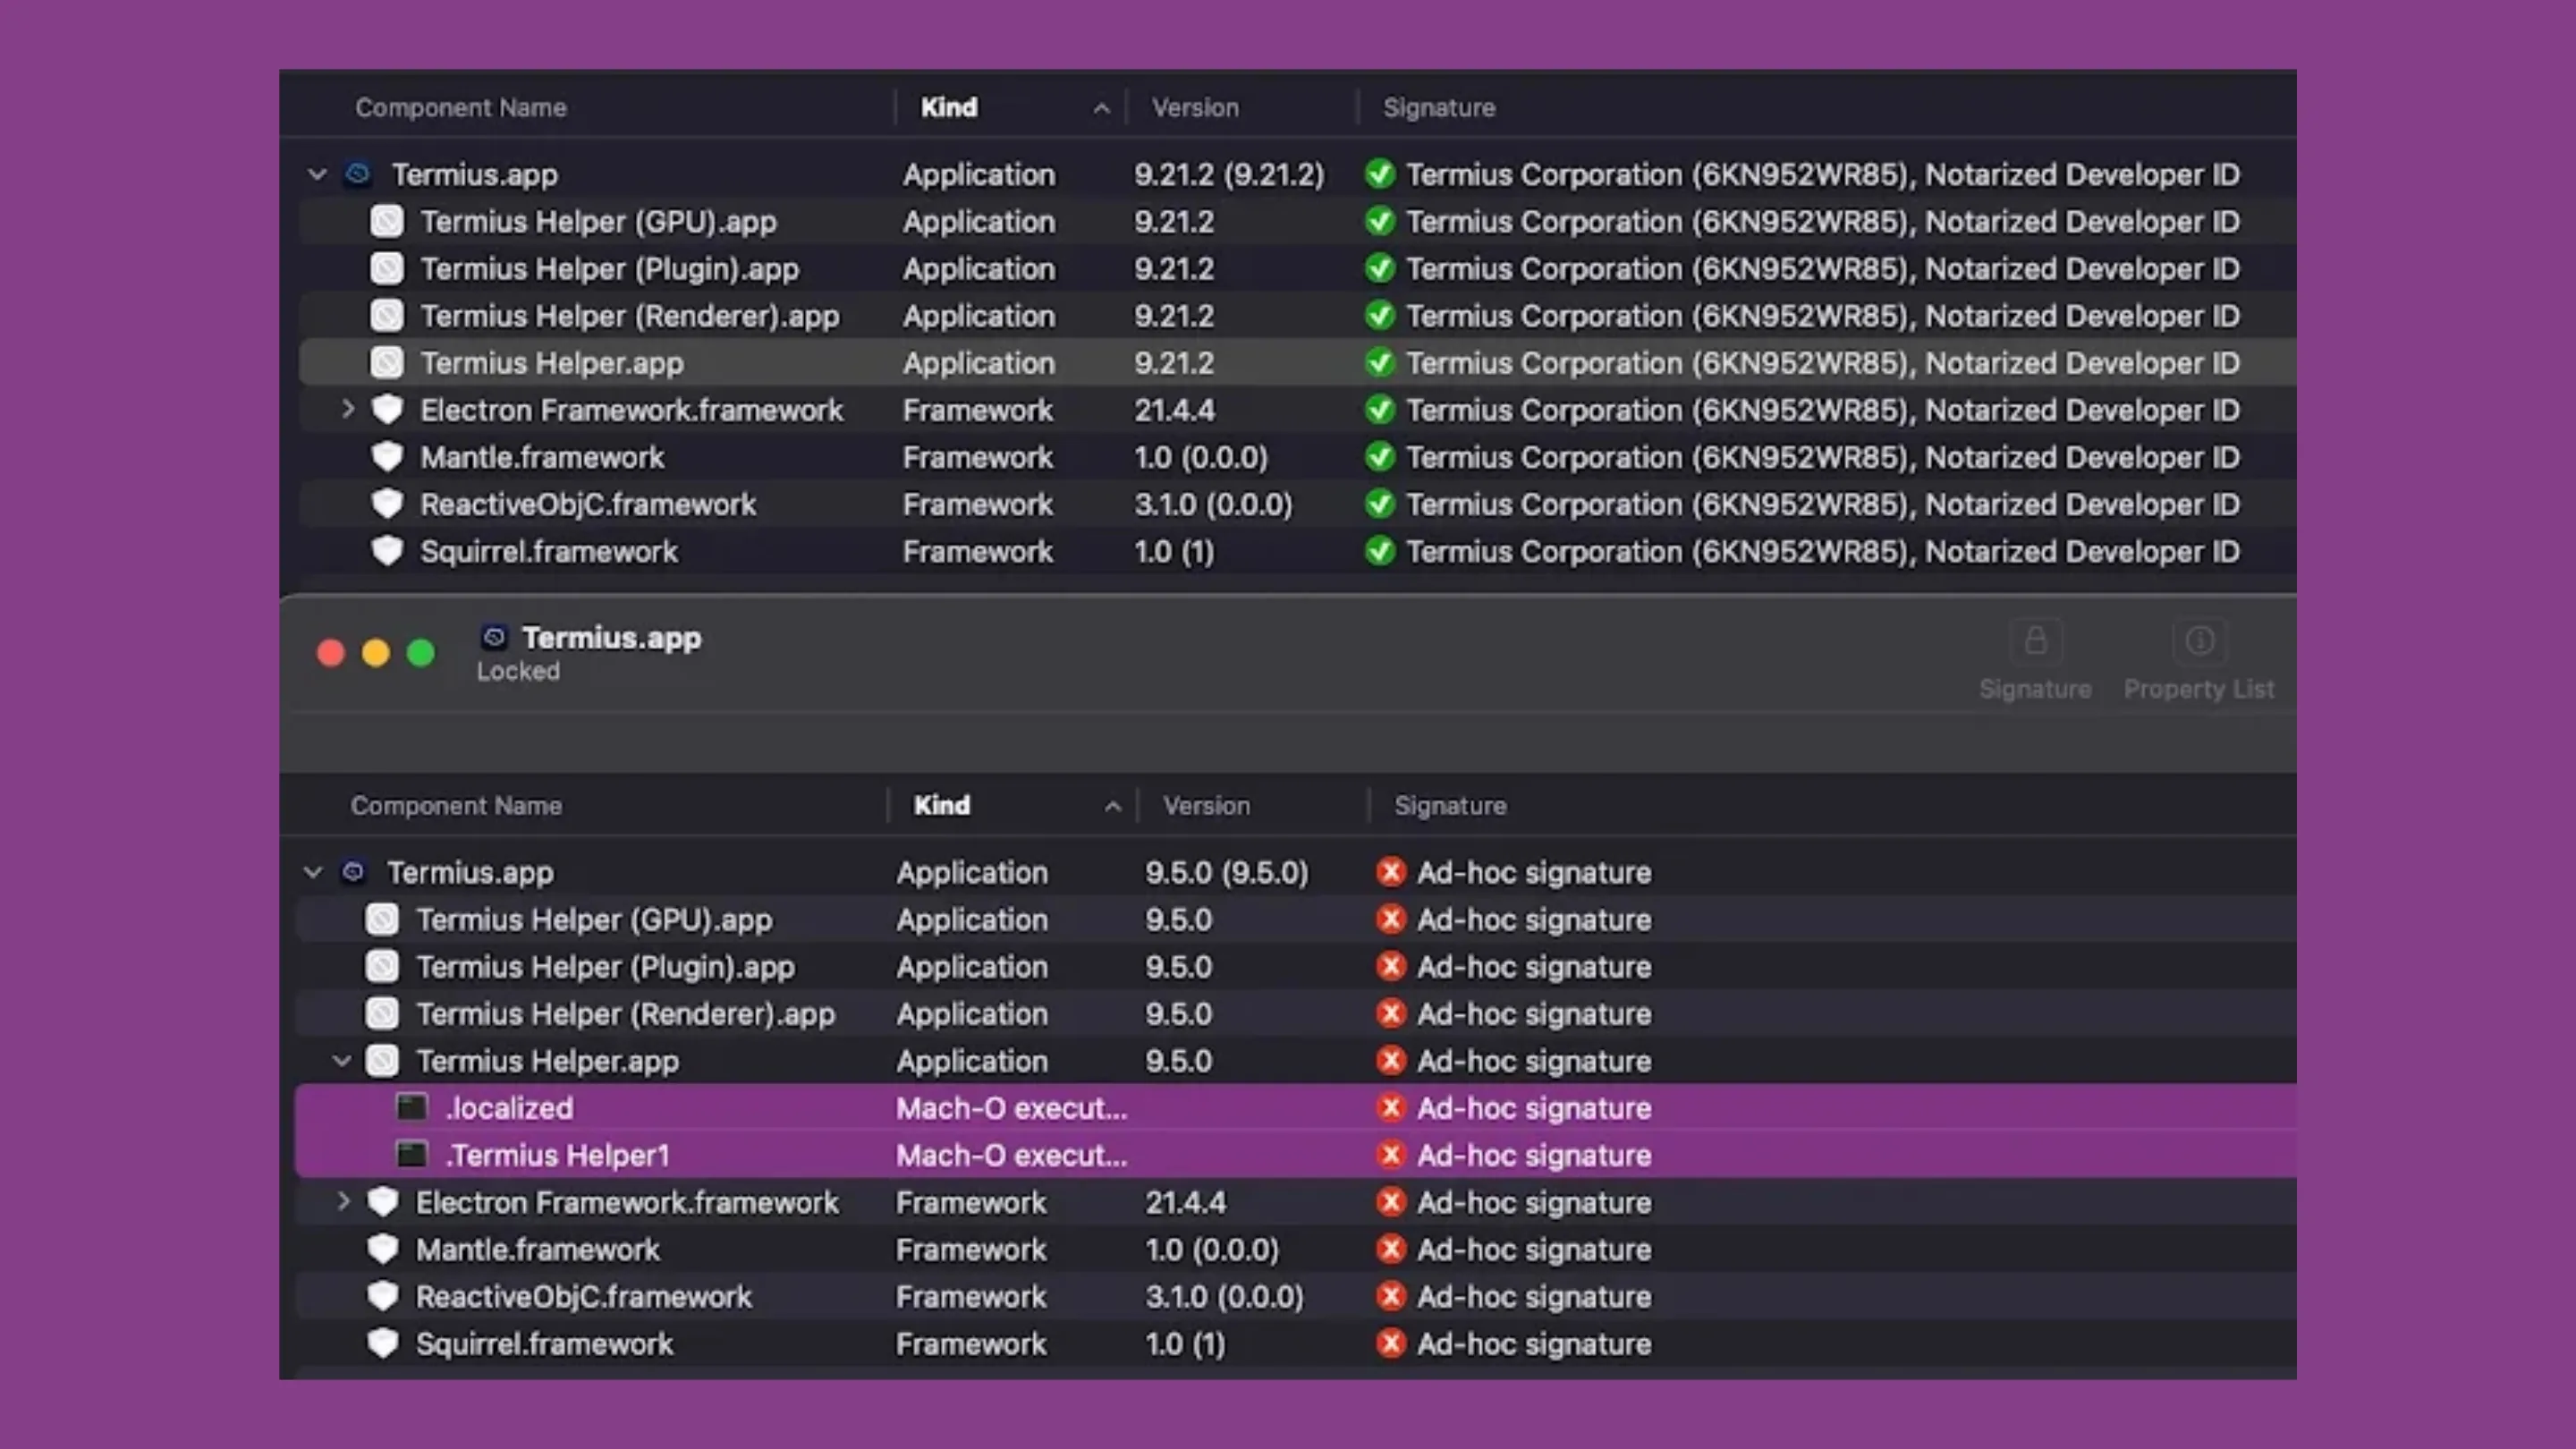
Task: Click Termius Helper (Plugin).app icon lower window
Action: pos(382,966)
